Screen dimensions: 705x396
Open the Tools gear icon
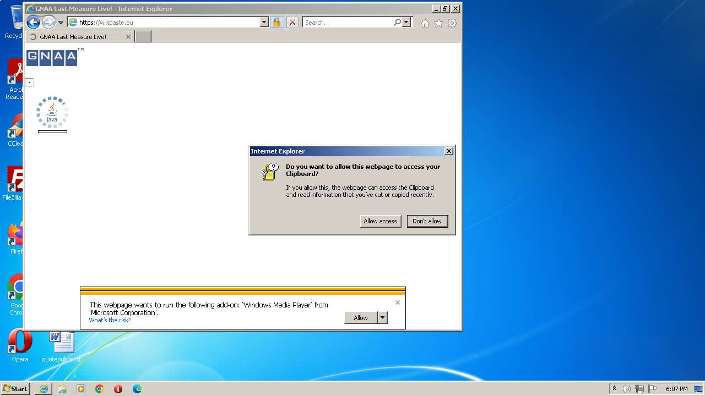(x=452, y=23)
